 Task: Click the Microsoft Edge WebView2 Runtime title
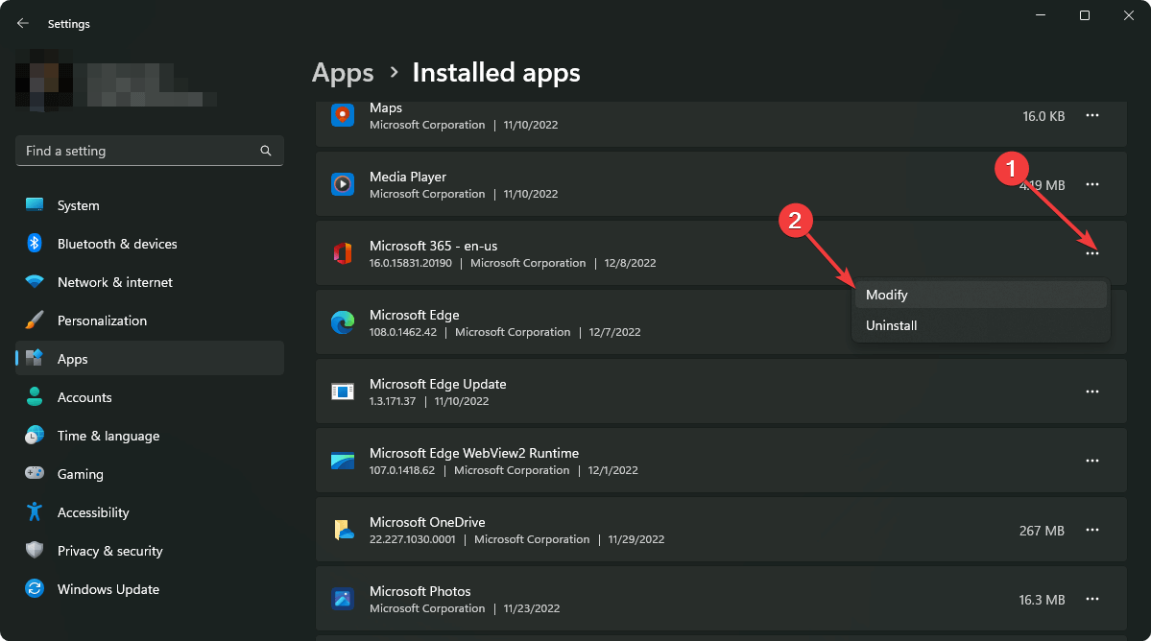tap(474, 453)
